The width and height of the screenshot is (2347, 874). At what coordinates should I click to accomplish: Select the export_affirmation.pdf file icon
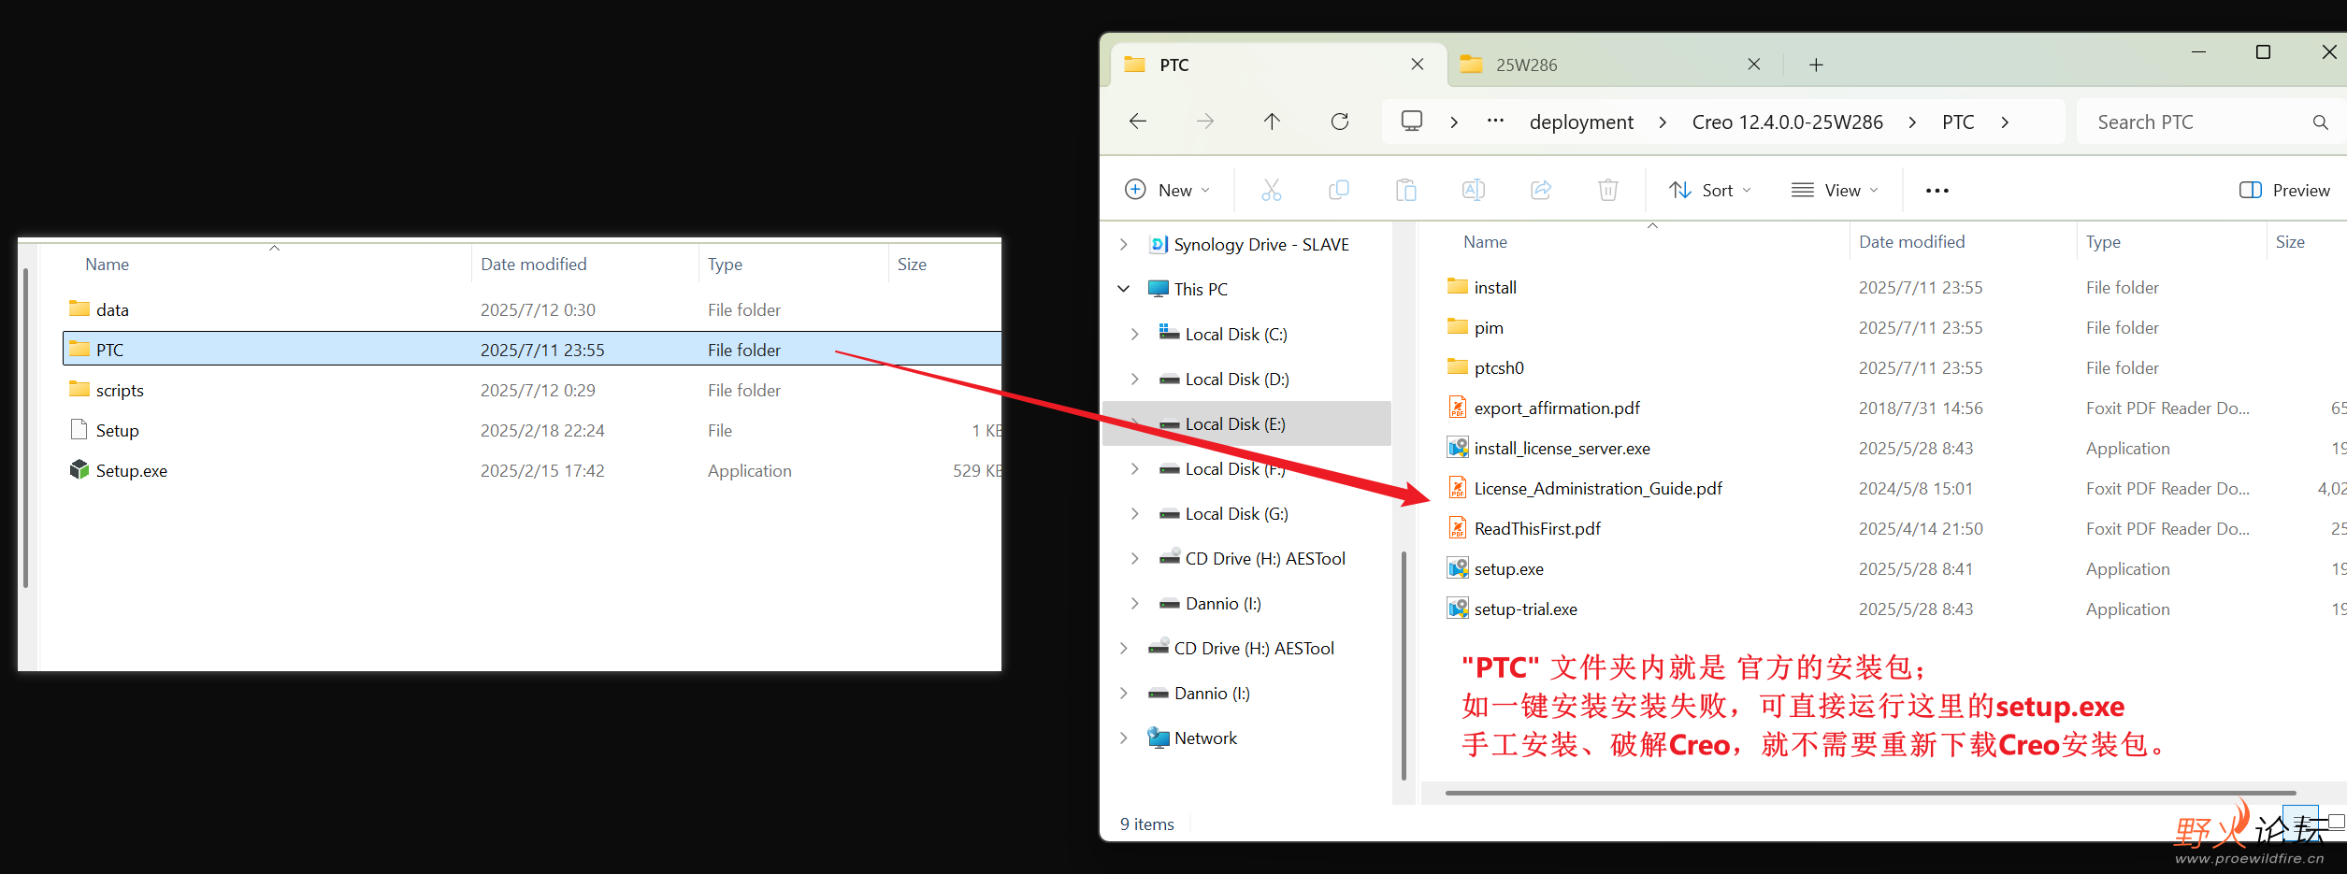click(1458, 408)
